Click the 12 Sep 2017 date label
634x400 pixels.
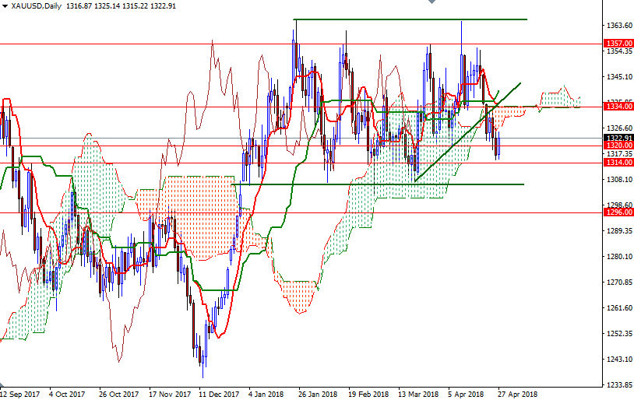[x=19, y=394]
